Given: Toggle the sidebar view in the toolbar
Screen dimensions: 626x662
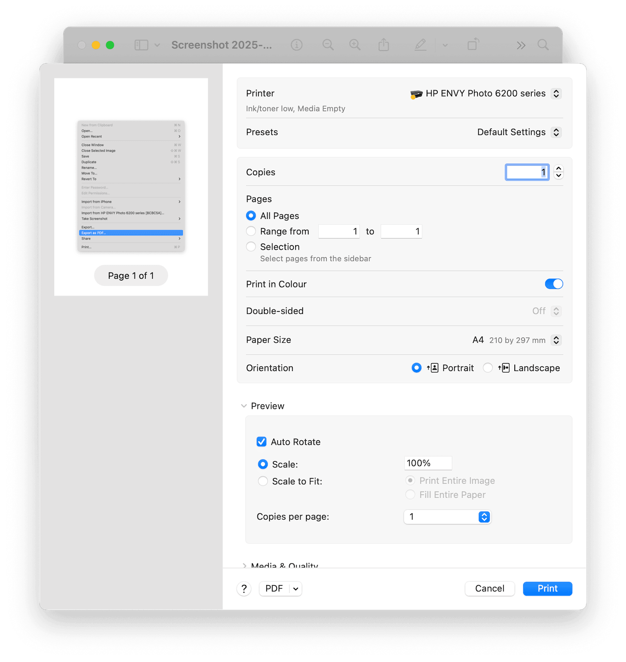Looking at the screenshot, I should pyautogui.click(x=142, y=45).
